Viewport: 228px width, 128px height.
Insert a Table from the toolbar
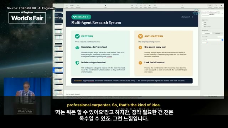click(132, 6)
